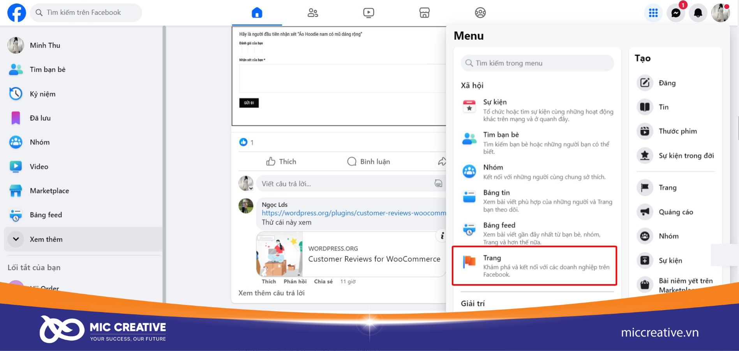Click the "11 giờ" comment timestamp

click(348, 282)
